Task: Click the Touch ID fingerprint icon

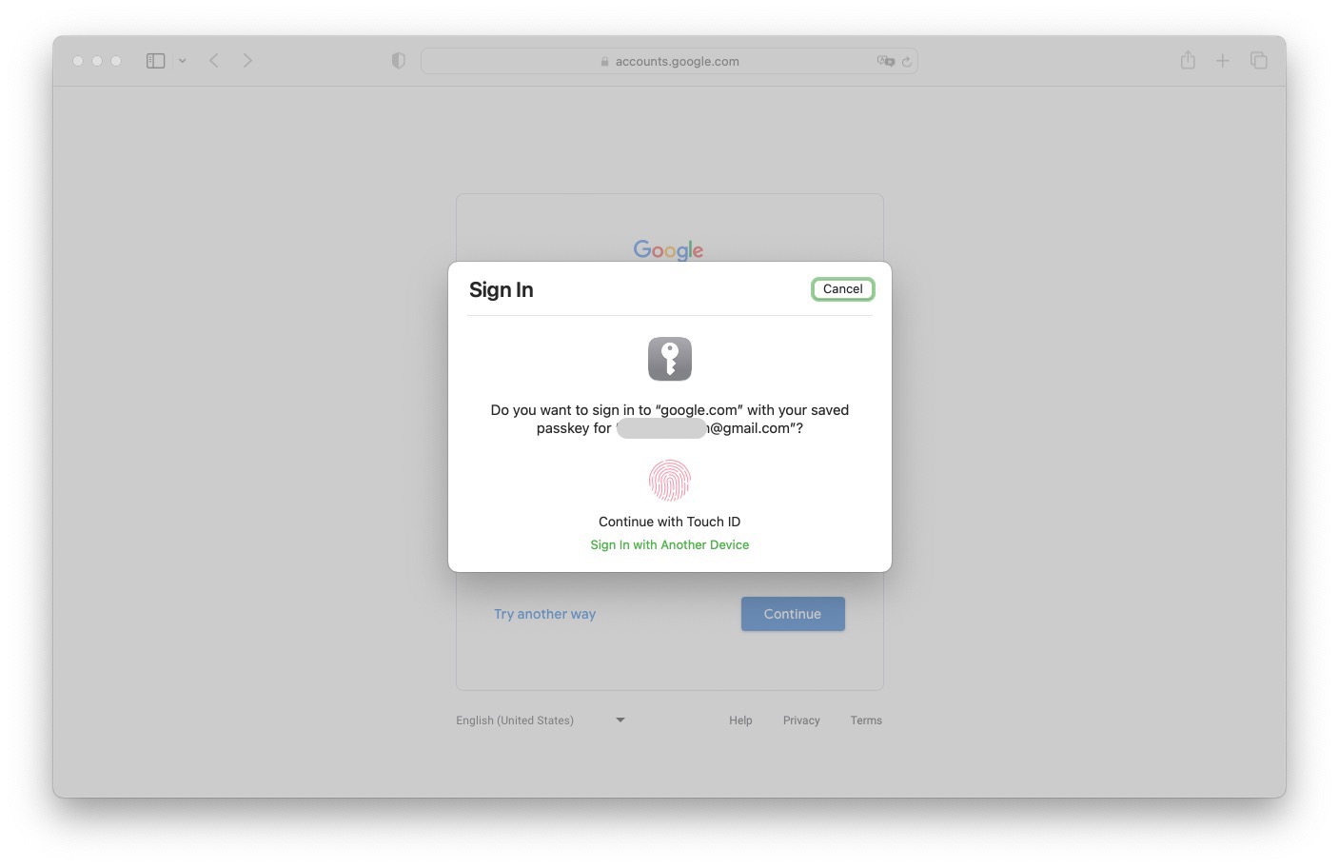Action: tap(670, 481)
